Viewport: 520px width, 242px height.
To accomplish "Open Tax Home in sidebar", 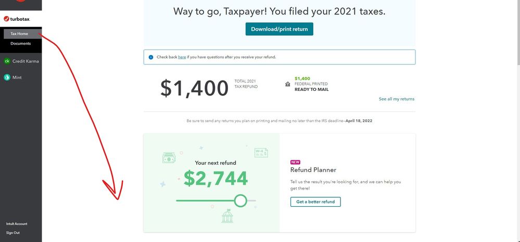I will (22, 34).
